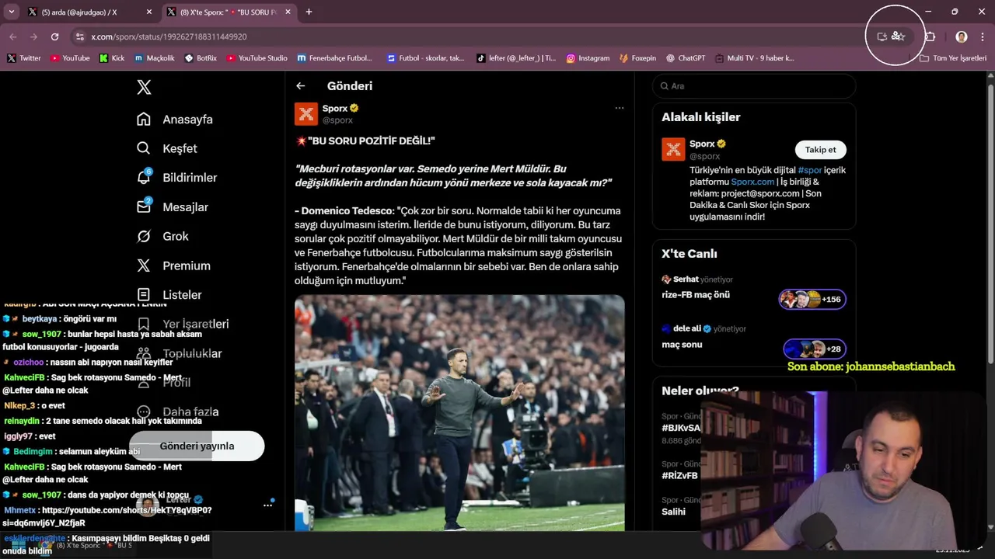Bookmark this page with the star icon
This screenshot has height=559, width=995.
point(899,36)
